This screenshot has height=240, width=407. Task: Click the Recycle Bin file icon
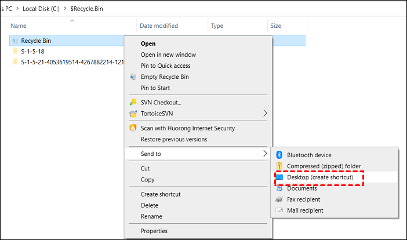pos(14,41)
